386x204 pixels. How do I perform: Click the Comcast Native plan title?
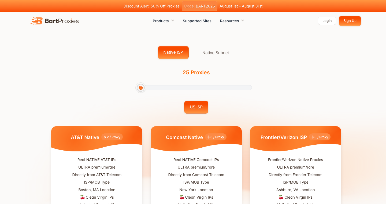pos(184,137)
